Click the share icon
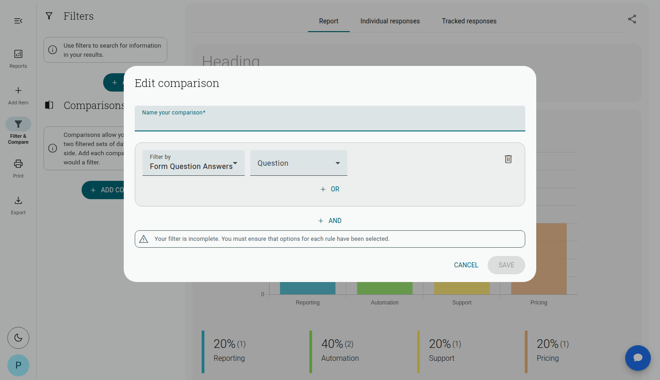 [632, 19]
